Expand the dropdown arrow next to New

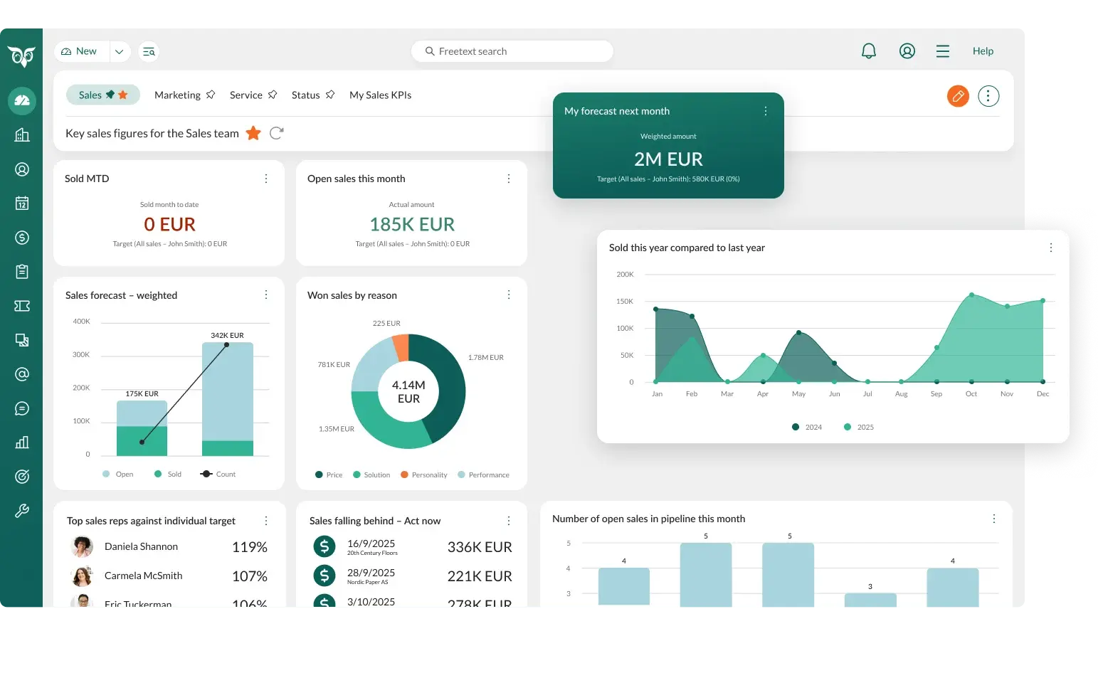coord(120,51)
